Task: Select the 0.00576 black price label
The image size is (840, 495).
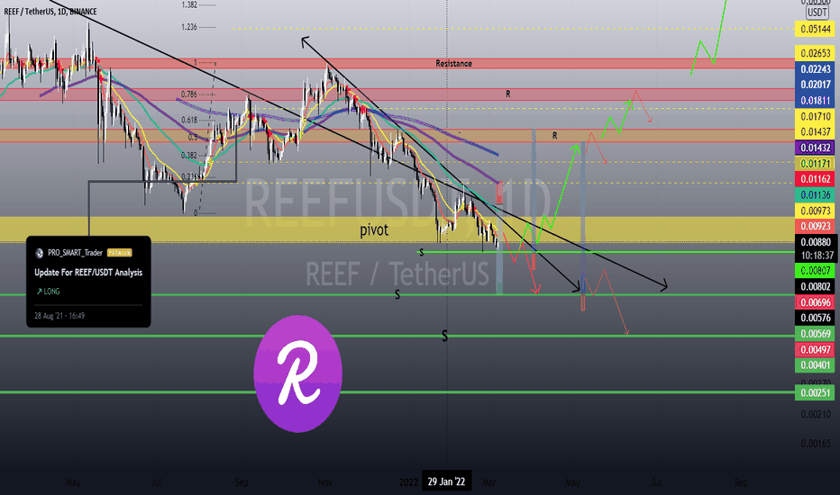Action: (816, 318)
